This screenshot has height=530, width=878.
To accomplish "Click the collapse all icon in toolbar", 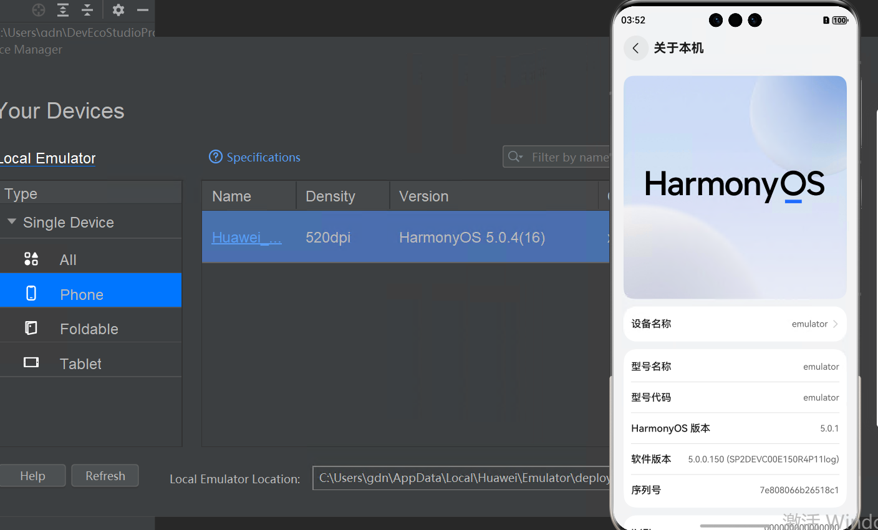I will (x=87, y=10).
